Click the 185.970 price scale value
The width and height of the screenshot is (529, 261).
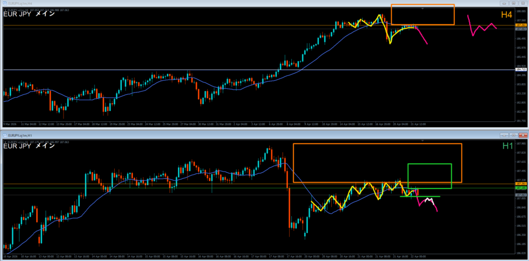[x=521, y=48]
